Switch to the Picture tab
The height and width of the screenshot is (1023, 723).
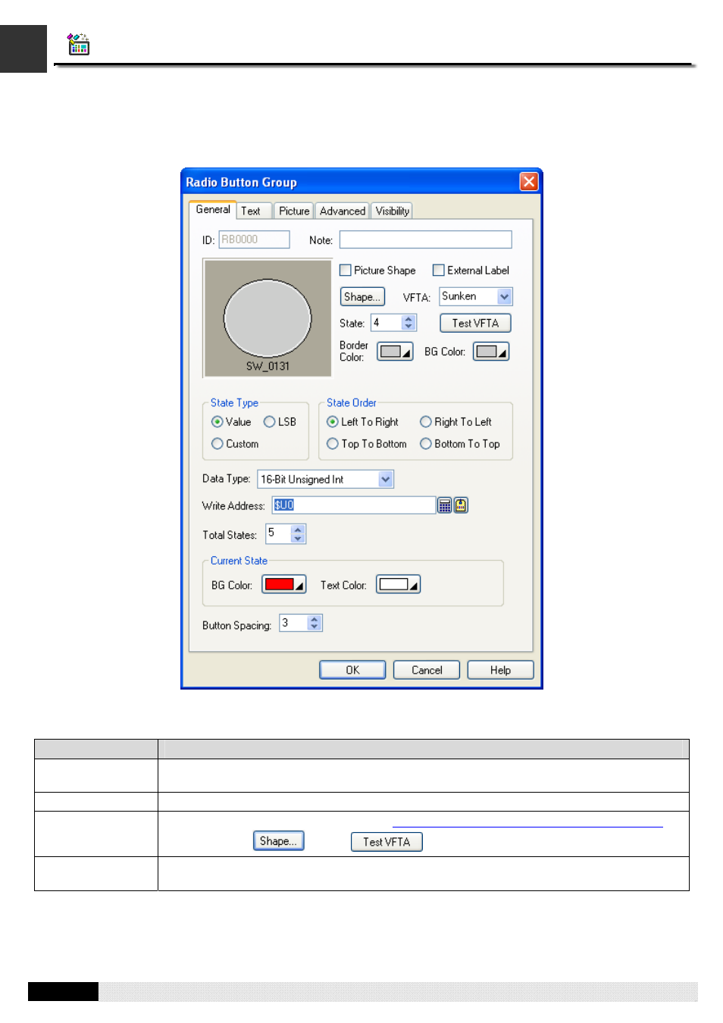pyautogui.click(x=294, y=211)
